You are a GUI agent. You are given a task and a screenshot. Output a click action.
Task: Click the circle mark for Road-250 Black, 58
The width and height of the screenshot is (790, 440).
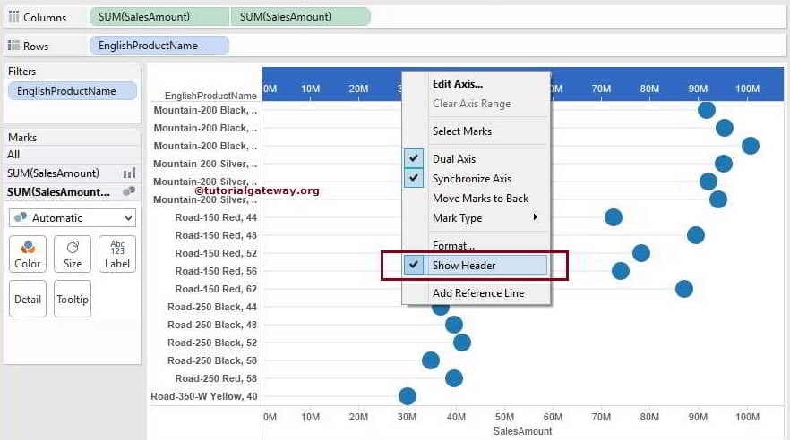click(431, 360)
